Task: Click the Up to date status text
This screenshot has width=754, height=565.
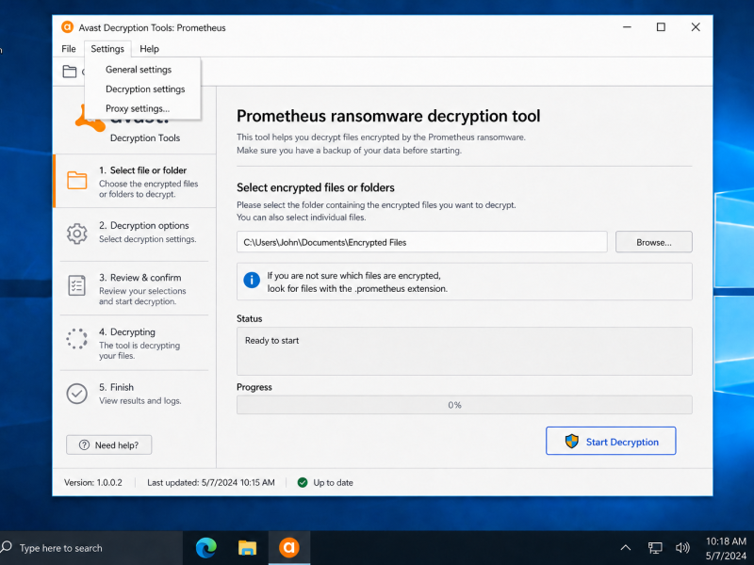Action: (334, 482)
